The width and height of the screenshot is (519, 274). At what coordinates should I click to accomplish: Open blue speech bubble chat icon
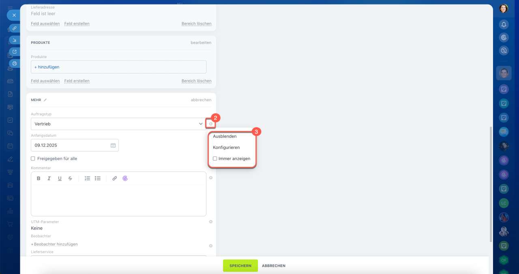(504, 132)
